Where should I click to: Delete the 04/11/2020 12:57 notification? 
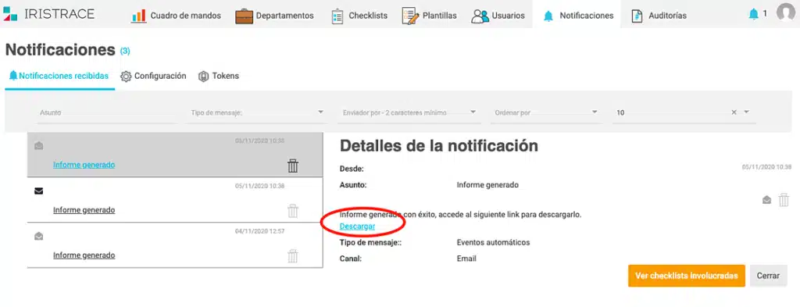(293, 255)
